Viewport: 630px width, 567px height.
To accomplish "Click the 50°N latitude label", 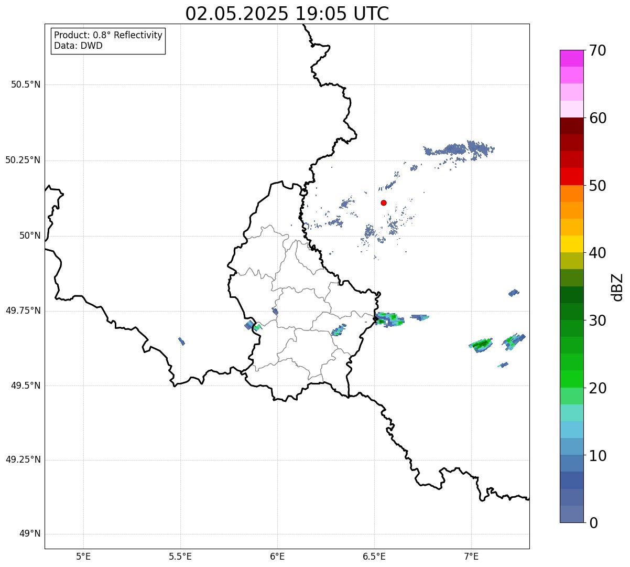I will tap(30, 236).
